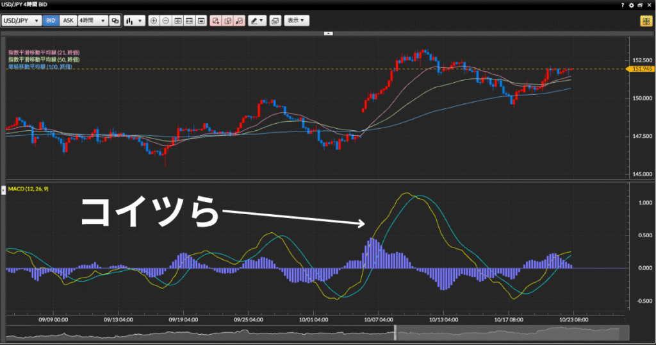Open settings with the gear icon
This screenshot has height=345, width=656.
pyautogui.click(x=632, y=4)
